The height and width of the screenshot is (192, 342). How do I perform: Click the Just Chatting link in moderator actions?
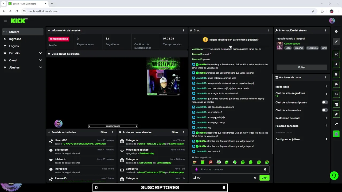point(145,163)
